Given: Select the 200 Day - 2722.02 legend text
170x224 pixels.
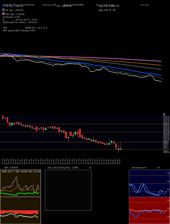Looking at the screenshot, I should coord(15,14).
